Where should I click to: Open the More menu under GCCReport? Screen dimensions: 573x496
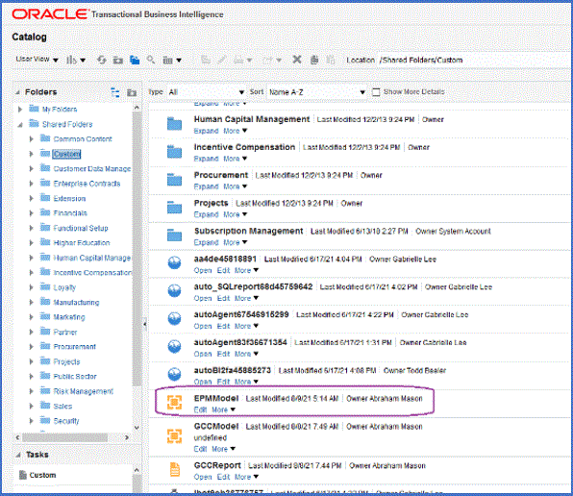tap(247, 477)
